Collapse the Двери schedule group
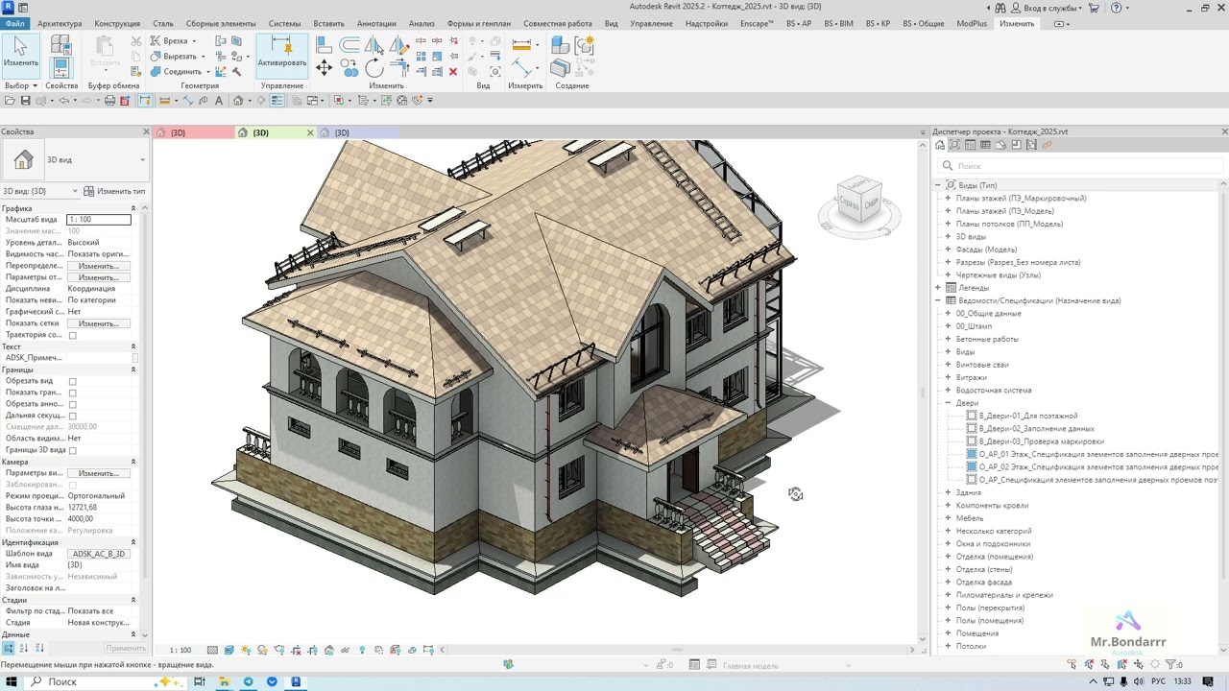The width and height of the screenshot is (1229, 691). 948,403
